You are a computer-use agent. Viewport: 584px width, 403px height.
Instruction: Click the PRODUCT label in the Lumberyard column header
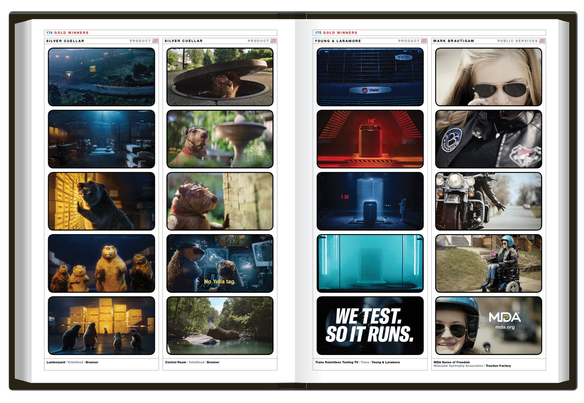click(140, 41)
